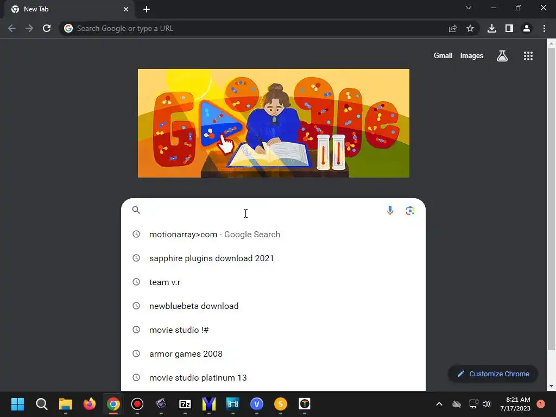Open the orange S app in taskbar
This screenshot has width=556, height=417.
coord(281,404)
